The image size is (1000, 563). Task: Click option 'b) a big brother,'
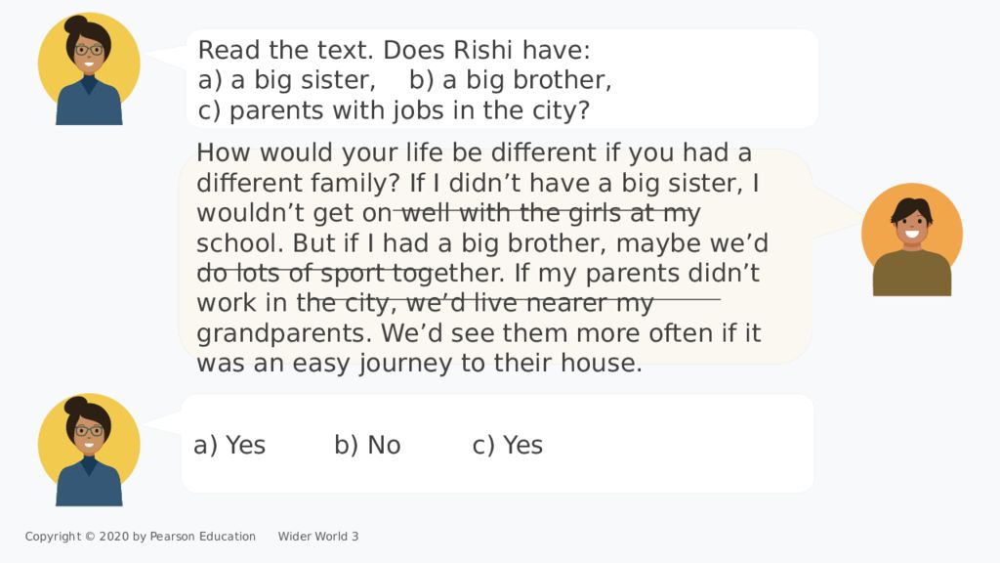(x=510, y=80)
